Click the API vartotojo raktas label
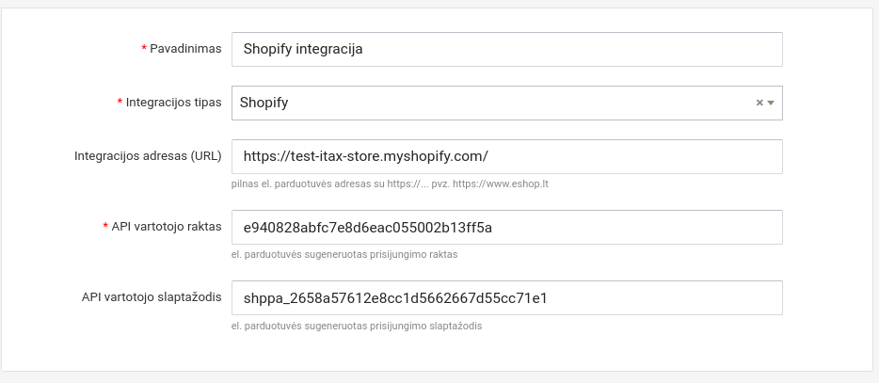The width and height of the screenshot is (879, 383). pyautogui.click(x=166, y=227)
